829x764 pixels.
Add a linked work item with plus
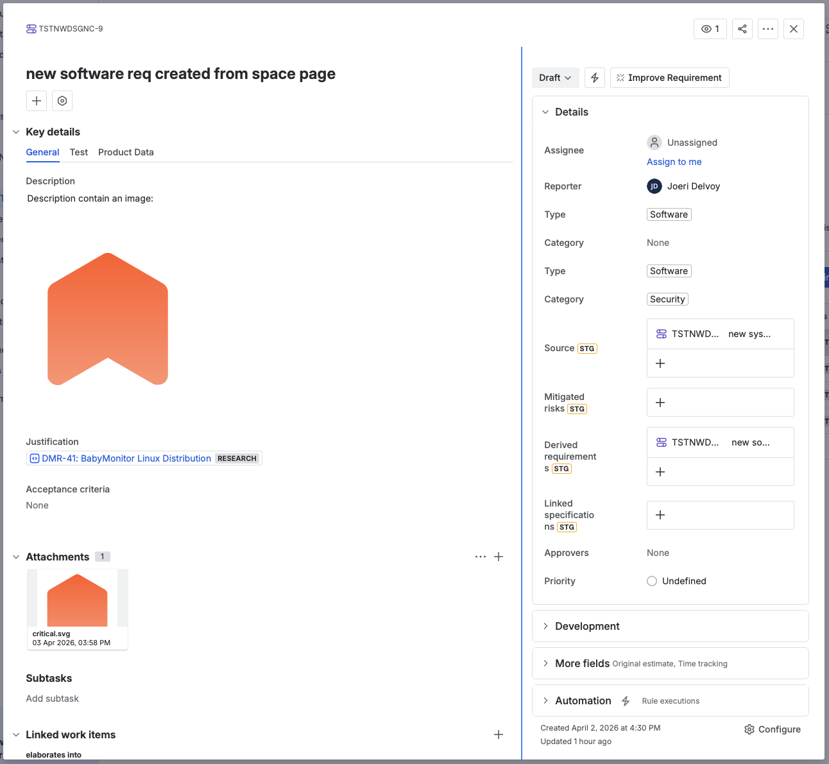(x=499, y=734)
